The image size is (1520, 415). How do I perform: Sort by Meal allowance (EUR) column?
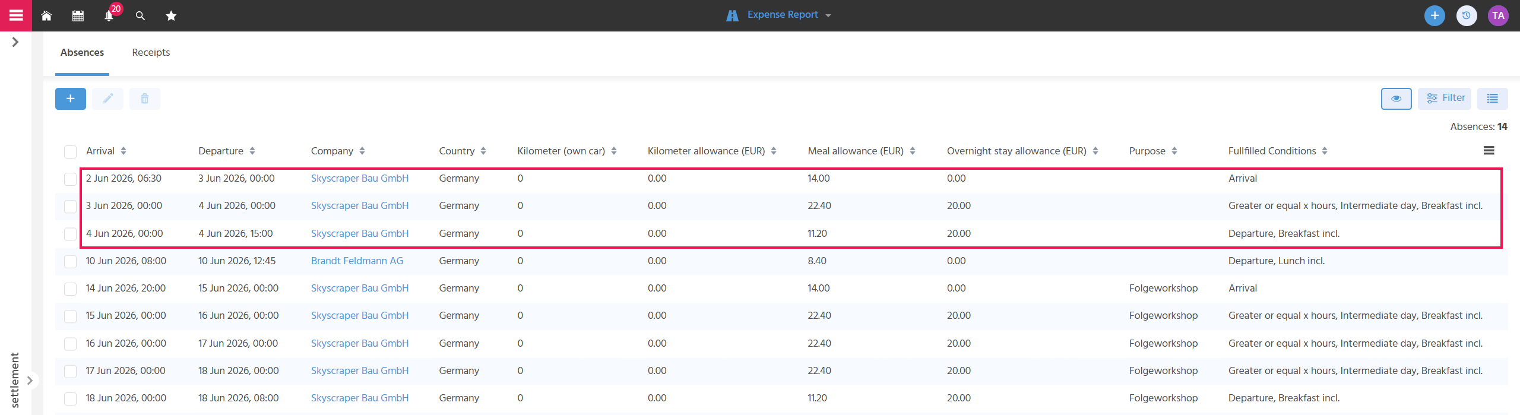tap(862, 151)
